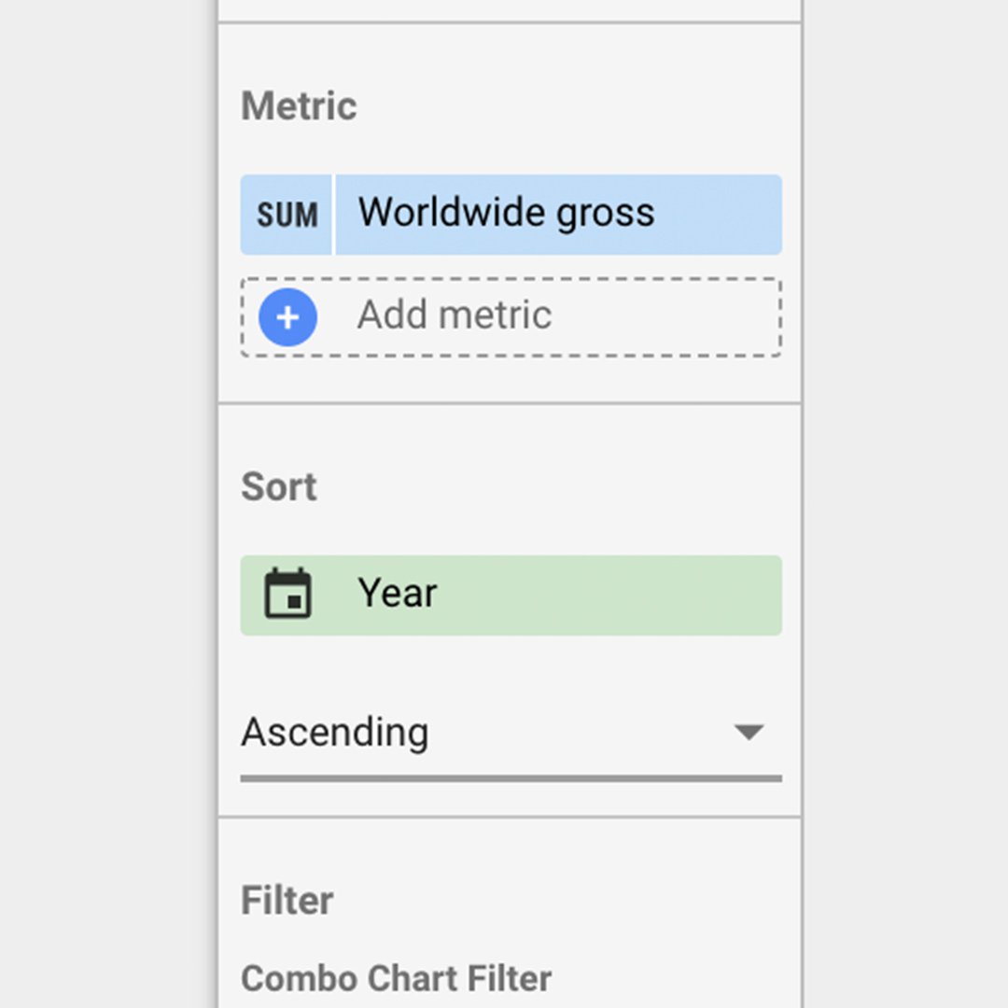Click the blue plus Add metric icon
This screenshot has width=1008, height=1008.
[287, 317]
